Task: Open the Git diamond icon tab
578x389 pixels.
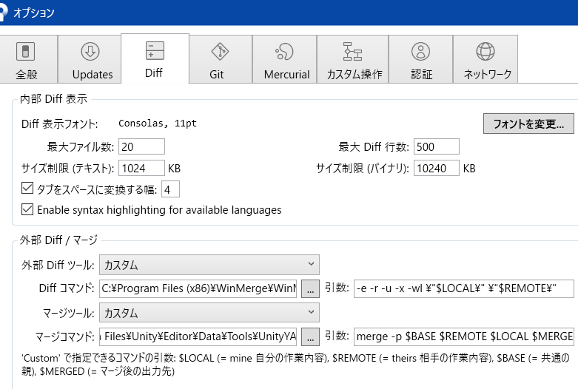Action: [220, 51]
